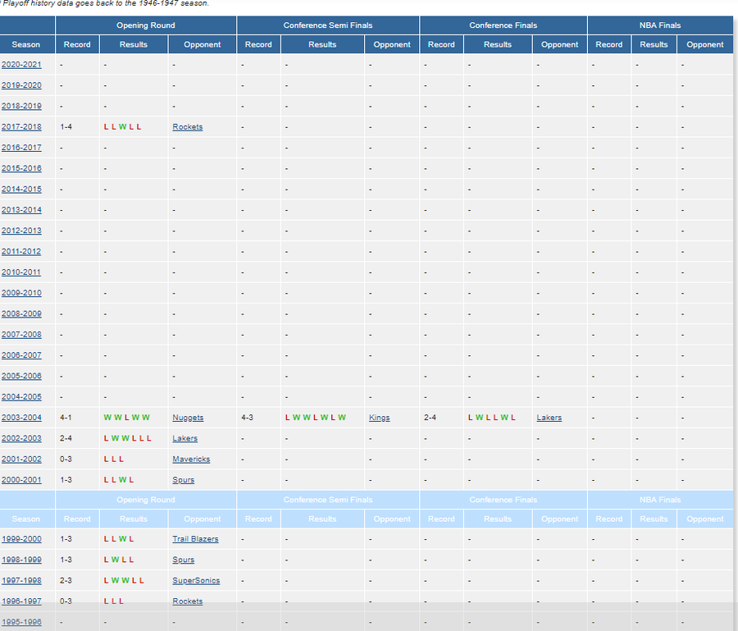The height and width of the screenshot is (631, 738).
Task: Click L W W L W L W results
Action: pyautogui.click(x=316, y=417)
